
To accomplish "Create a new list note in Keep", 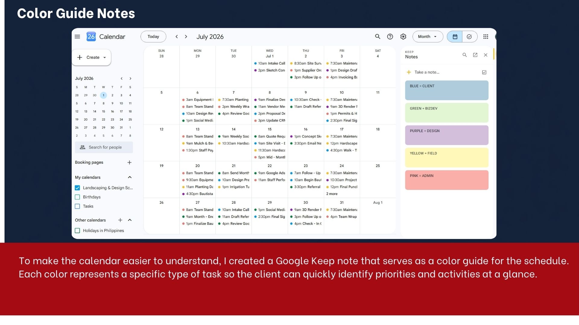I will (x=484, y=72).
